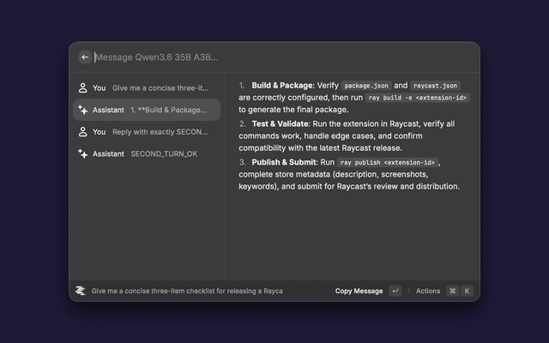Select the first You message about three-item checklist
Viewport: 549px width, 343px height.
click(147, 87)
